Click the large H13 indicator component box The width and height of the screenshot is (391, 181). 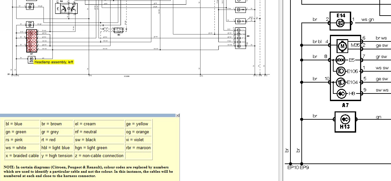point(345,121)
